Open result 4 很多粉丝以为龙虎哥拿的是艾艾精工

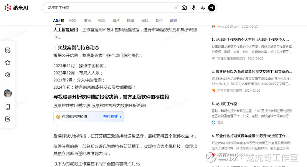(252, 72)
